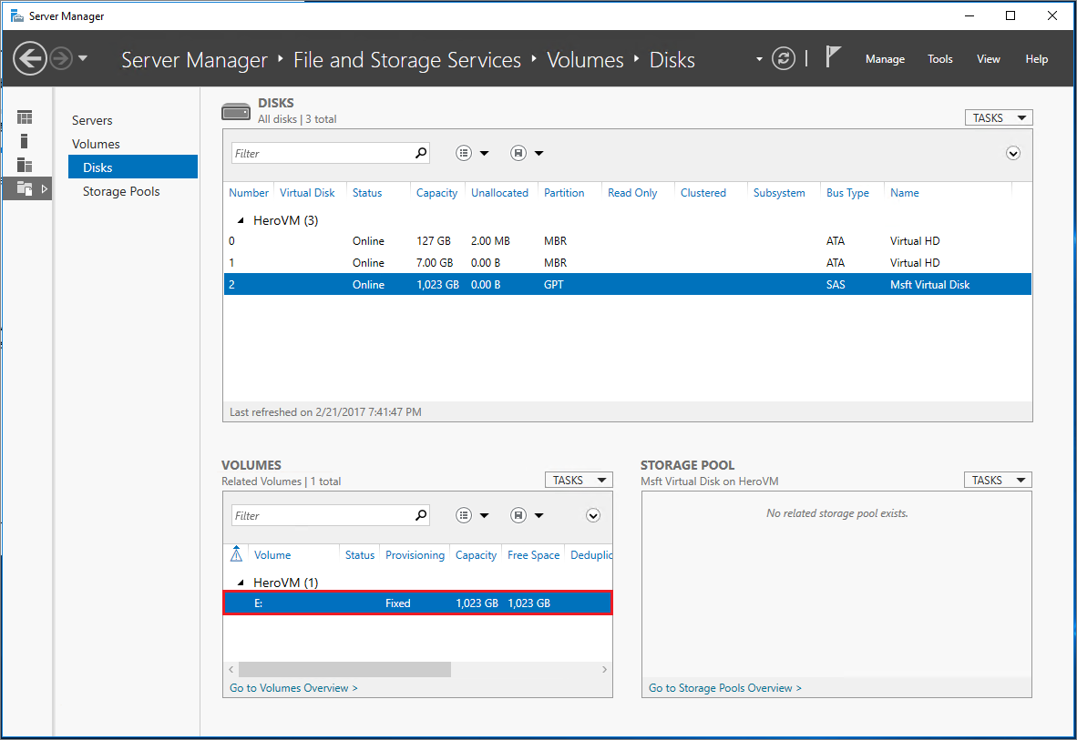Open Volumes saved query icon
1077x740 pixels.
(x=518, y=515)
